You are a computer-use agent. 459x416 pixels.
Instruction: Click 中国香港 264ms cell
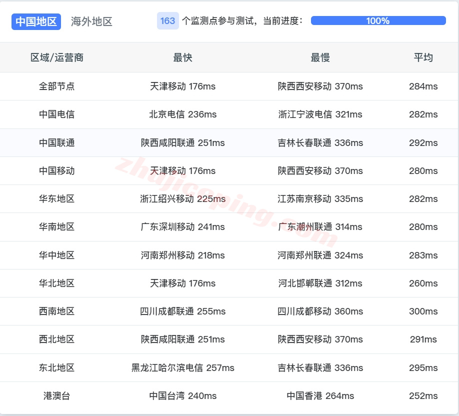click(x=320, y=396)
